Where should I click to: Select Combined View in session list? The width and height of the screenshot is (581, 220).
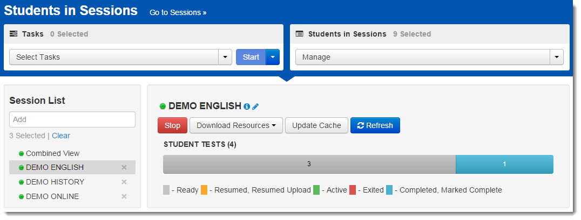click(52, 153)
